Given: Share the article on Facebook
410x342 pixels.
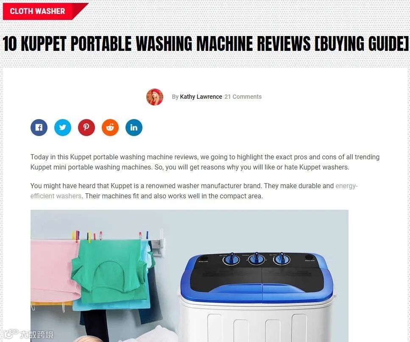Looking at the screenshot, I should [x=39, y=128].
